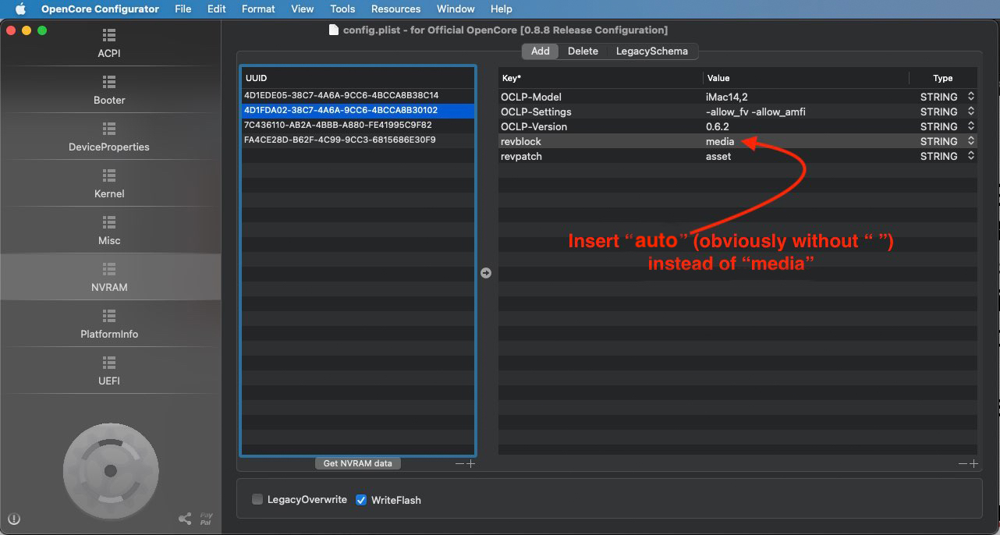Open the Booter section icon

coord(109,83)
